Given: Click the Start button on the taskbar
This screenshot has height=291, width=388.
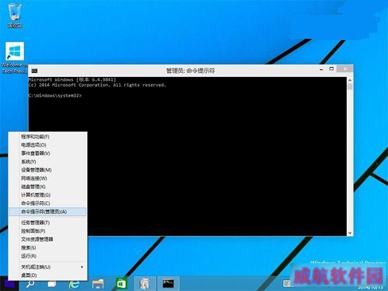Looking at the screenshot, I should [10, 284].
